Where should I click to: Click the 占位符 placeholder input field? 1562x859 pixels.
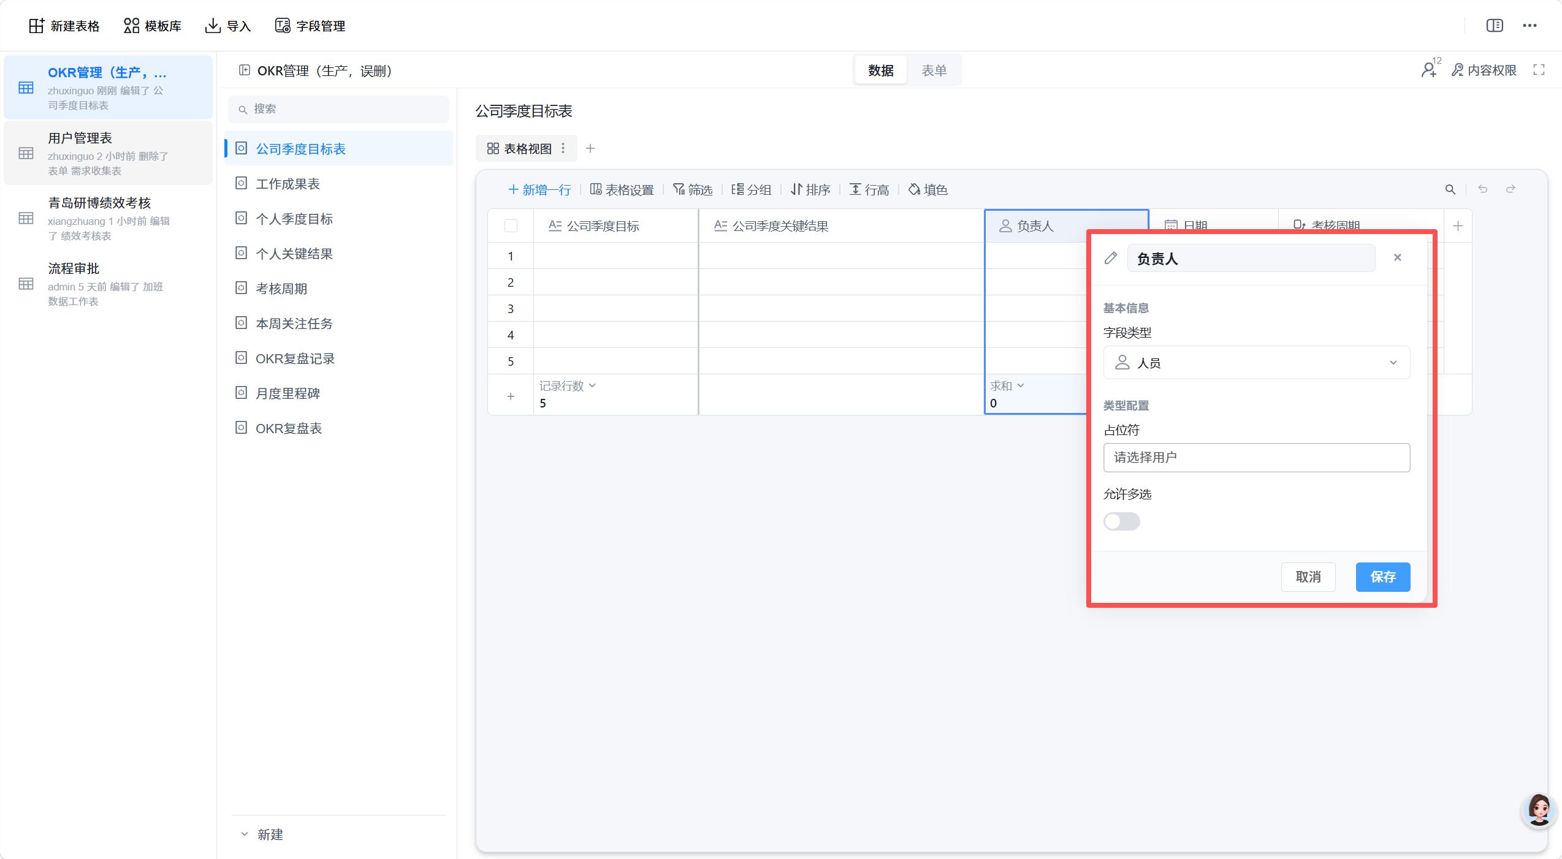[1257, 457]
